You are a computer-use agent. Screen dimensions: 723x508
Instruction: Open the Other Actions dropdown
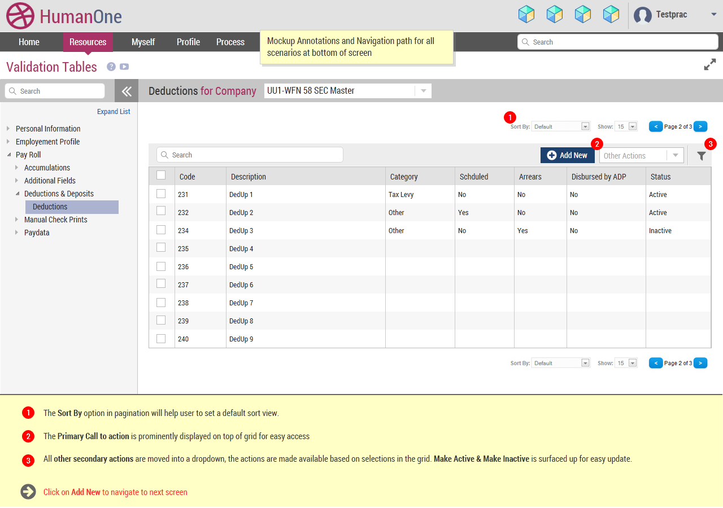point(641,156)
